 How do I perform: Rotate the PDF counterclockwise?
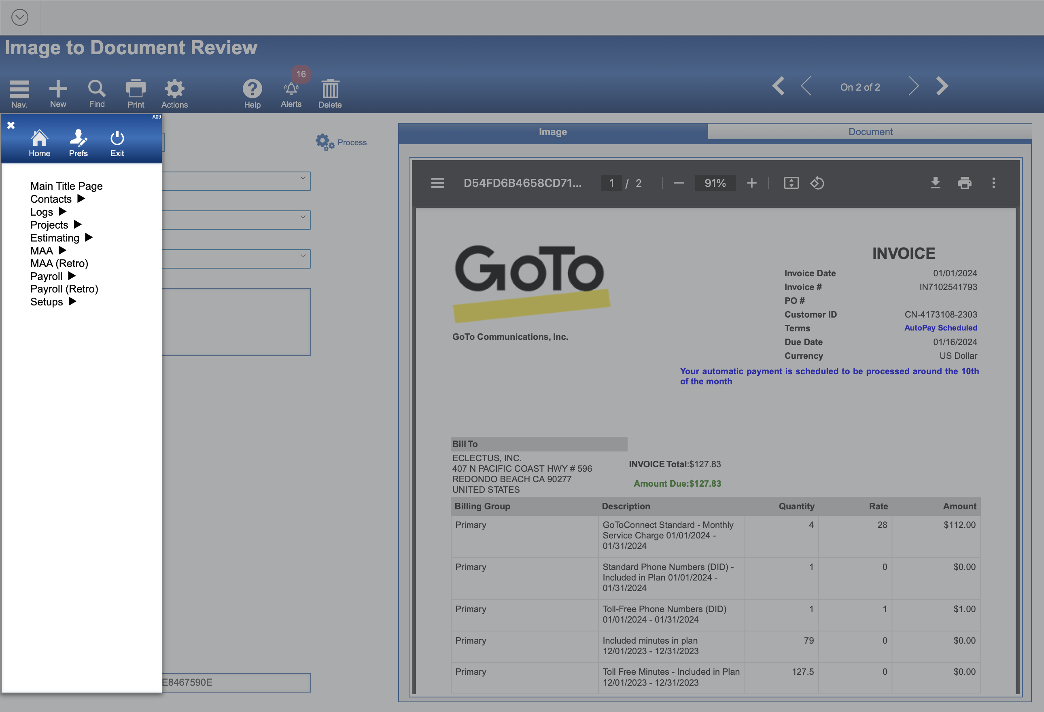point(817,183)
